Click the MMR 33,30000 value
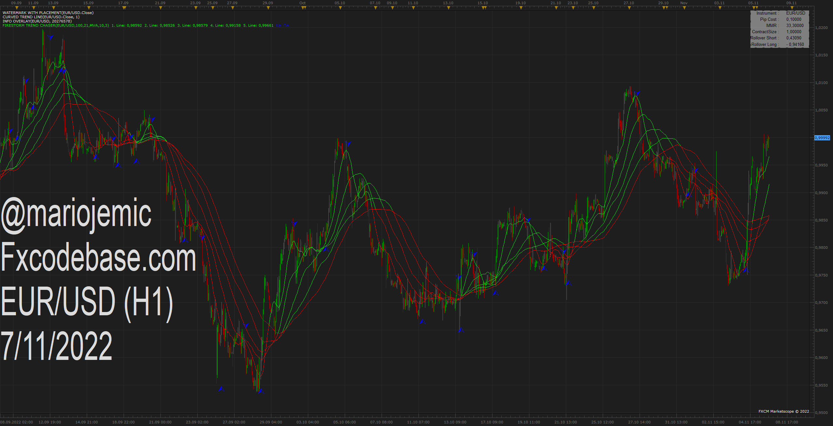The image size is (833, 426). point(795,25)
